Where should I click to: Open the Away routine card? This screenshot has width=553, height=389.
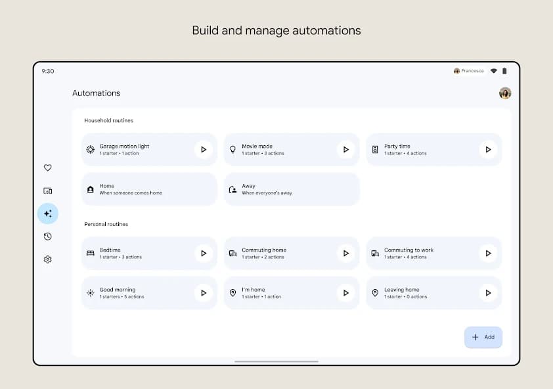291,189
